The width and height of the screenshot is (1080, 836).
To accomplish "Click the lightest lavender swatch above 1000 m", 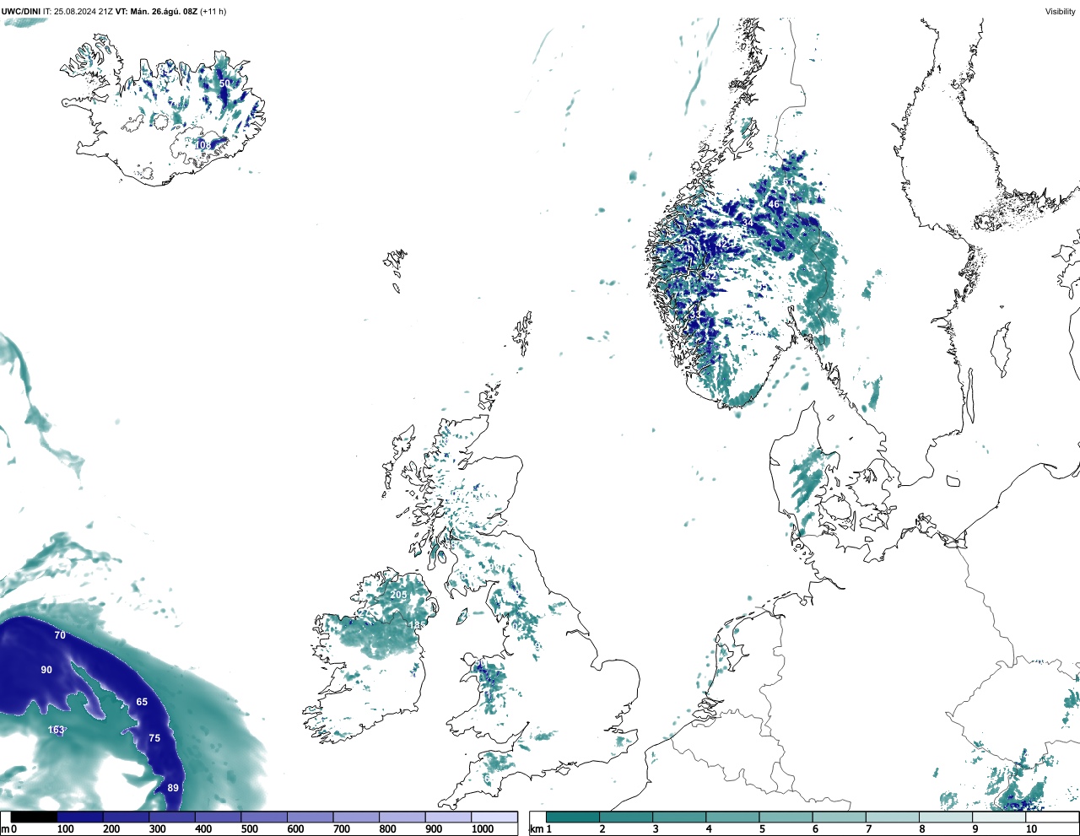I will [x=494, y=817].
